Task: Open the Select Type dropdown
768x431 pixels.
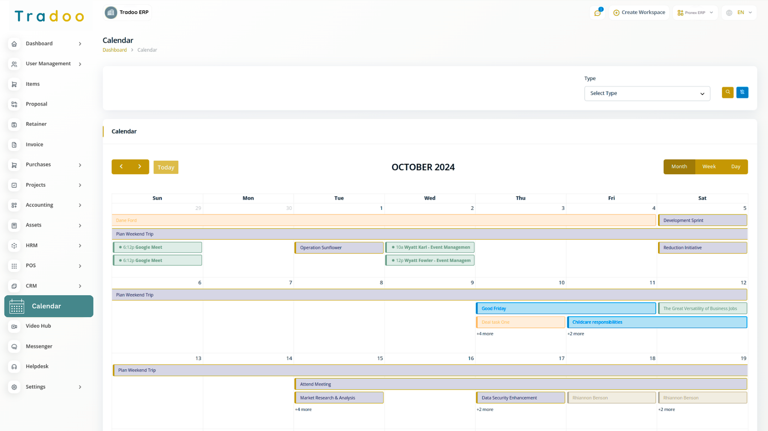Action: click(x=647, y=94)
